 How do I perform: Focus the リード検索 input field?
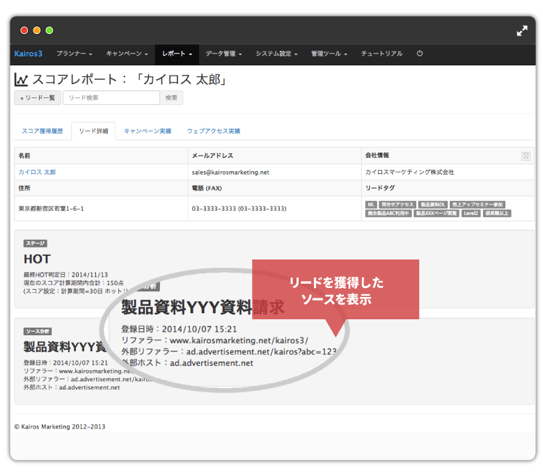111,98
